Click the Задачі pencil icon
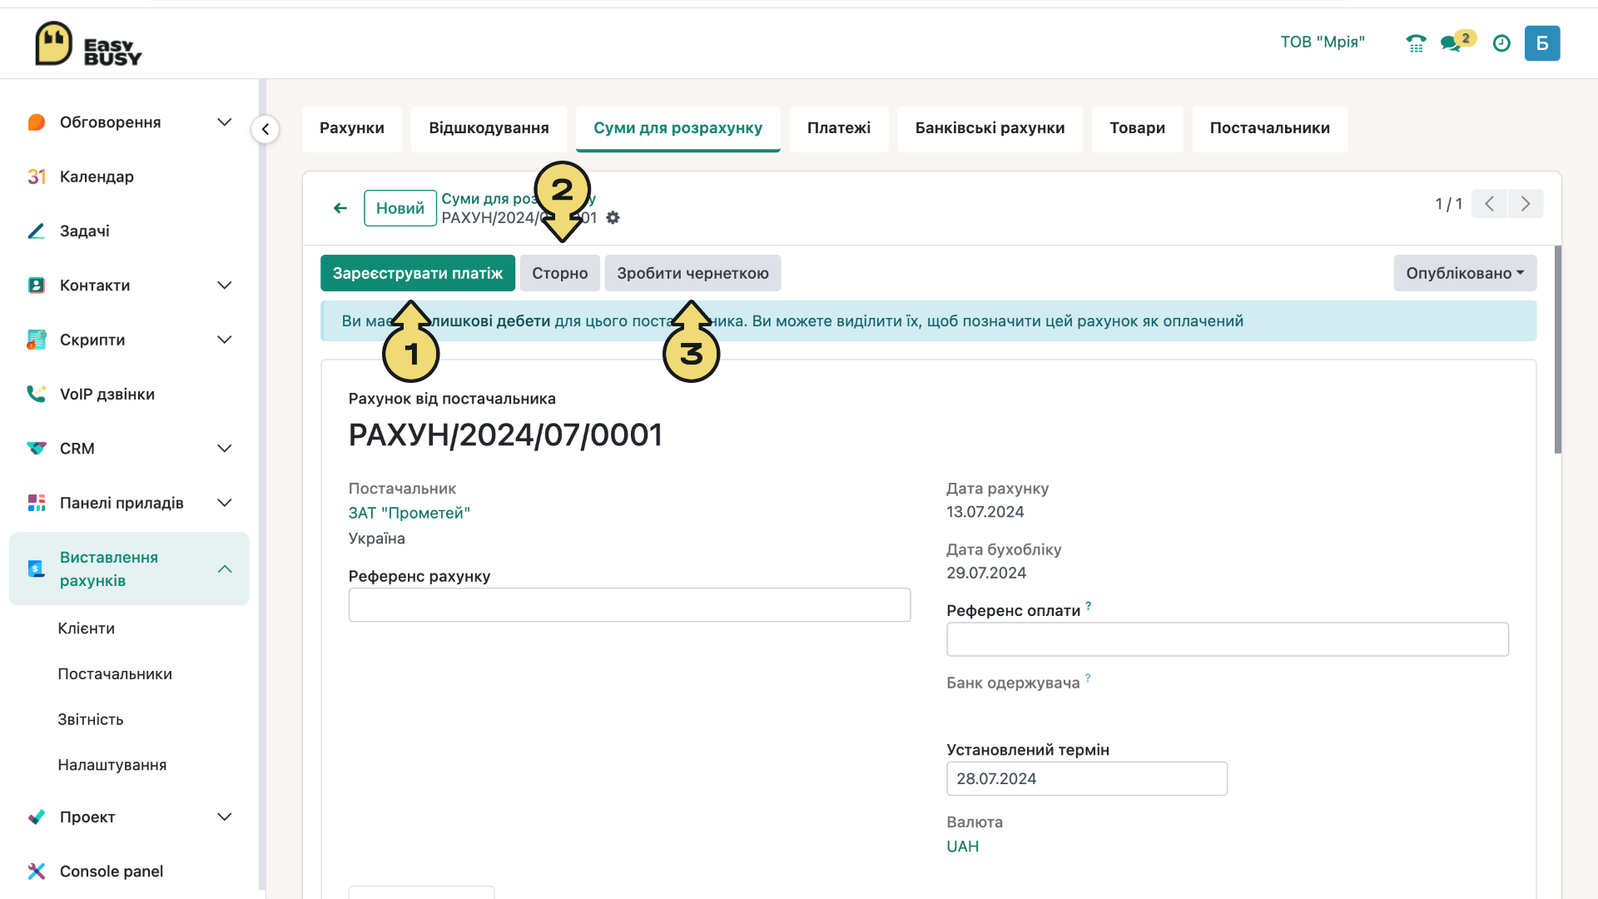This screenshot has height=899, width=1598. pyautogui.click(x=37, y=231)
